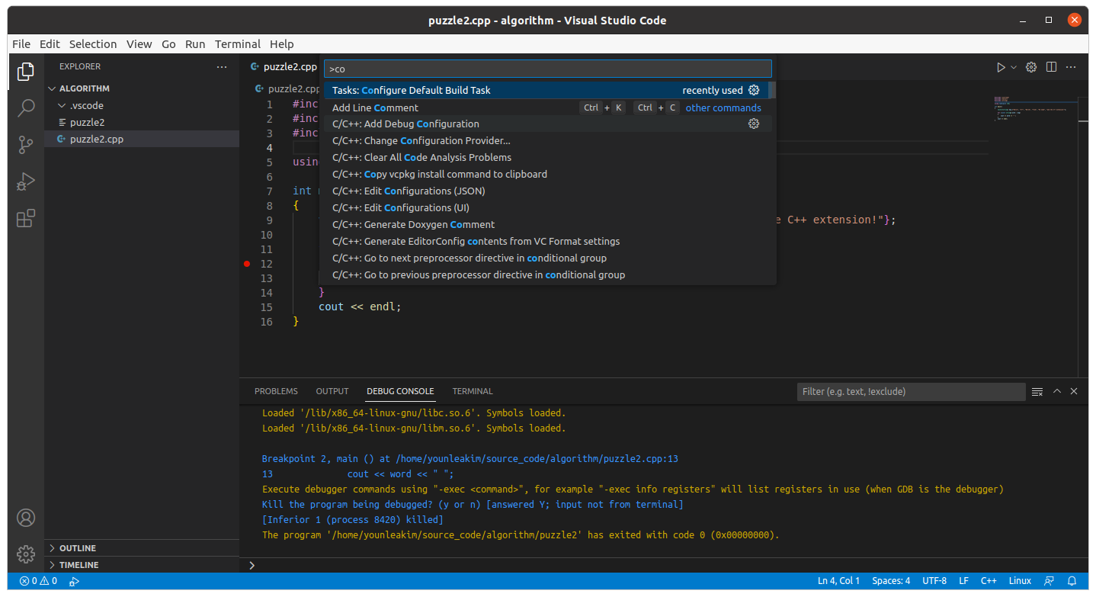Select the DEBUG CONSOLE tab
Image resolution: width=1096 pixels, height=597 pixels.
pos(400,391)
